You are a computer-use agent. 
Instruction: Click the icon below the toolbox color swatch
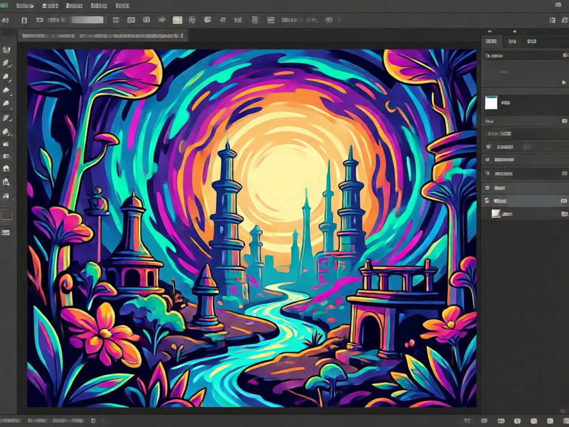[6, 232]
